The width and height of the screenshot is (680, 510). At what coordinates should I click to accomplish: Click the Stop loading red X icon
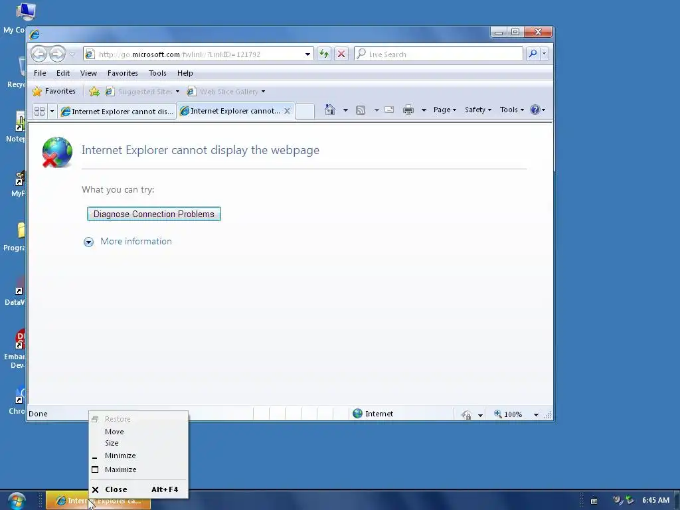pyautogui.click(x=341, y=54)
